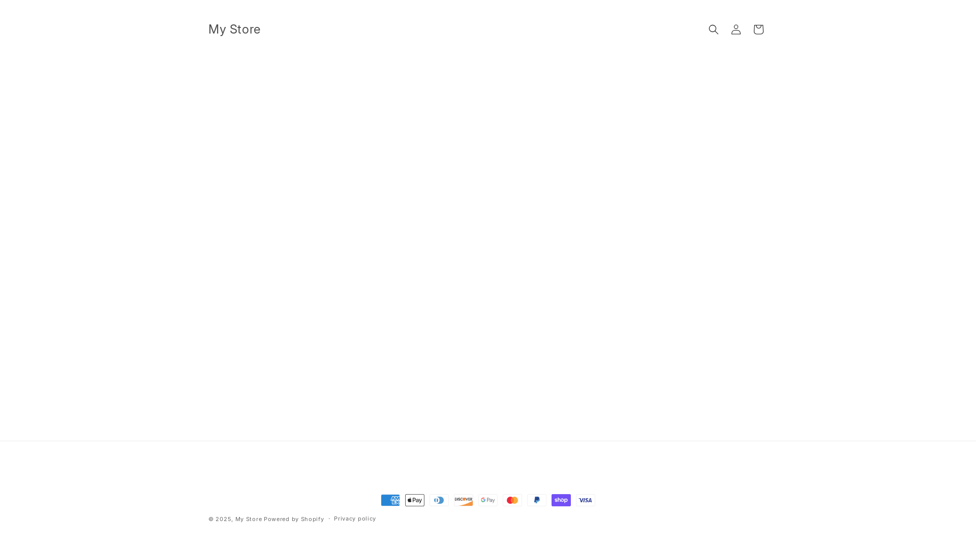976x549 pixels.
Task: Click the account log in icon
Action: [x=736, y=29]
